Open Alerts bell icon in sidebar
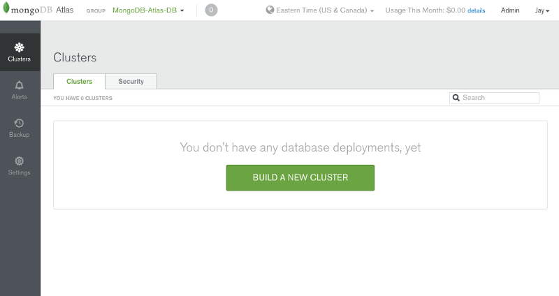 (x=20, y=85)
